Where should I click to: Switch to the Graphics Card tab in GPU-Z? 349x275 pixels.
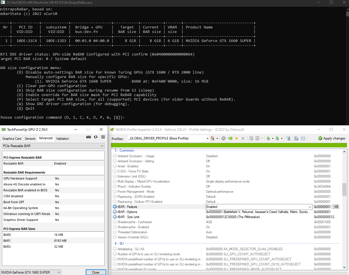[12, 139]
